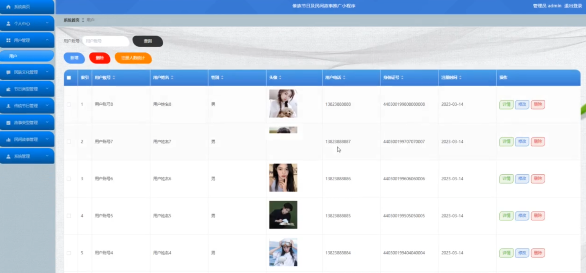Collapse the 用户管理 menu chevron
586x273 pixels.
(47, 40)
